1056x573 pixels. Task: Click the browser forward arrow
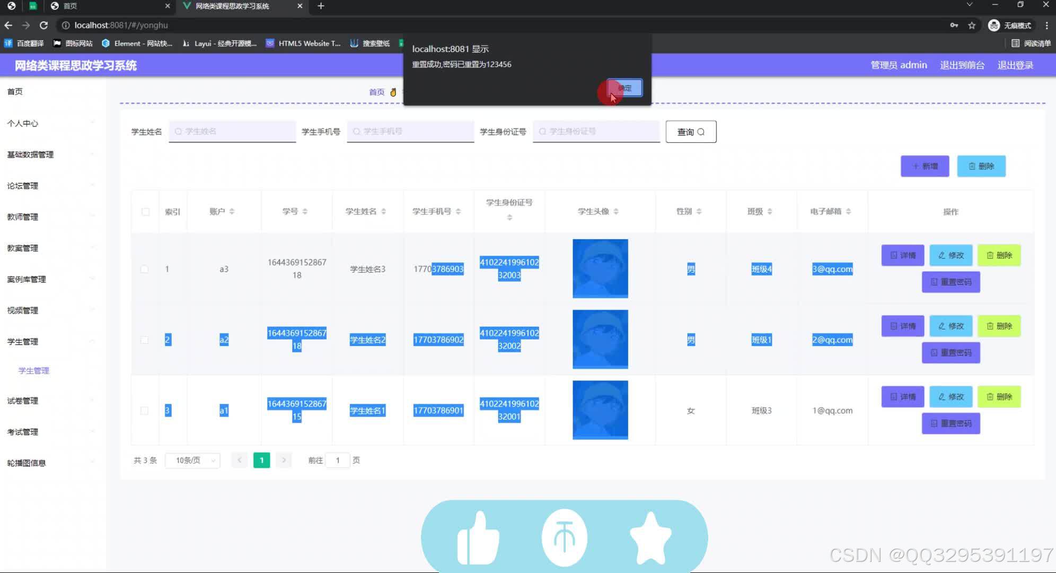pyautogui.click(x=26, y=25)
